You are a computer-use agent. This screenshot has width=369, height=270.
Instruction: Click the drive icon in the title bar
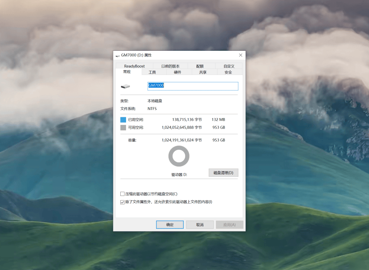pyautogui.click(x=118, y=55)
